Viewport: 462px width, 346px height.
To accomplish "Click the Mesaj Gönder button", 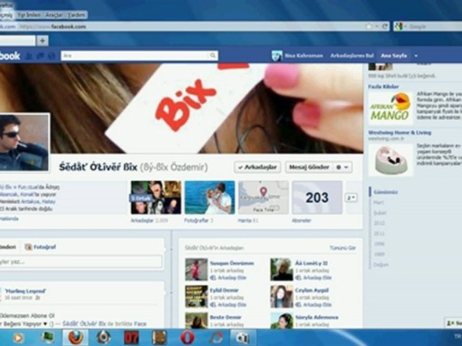I will (309, 167).
